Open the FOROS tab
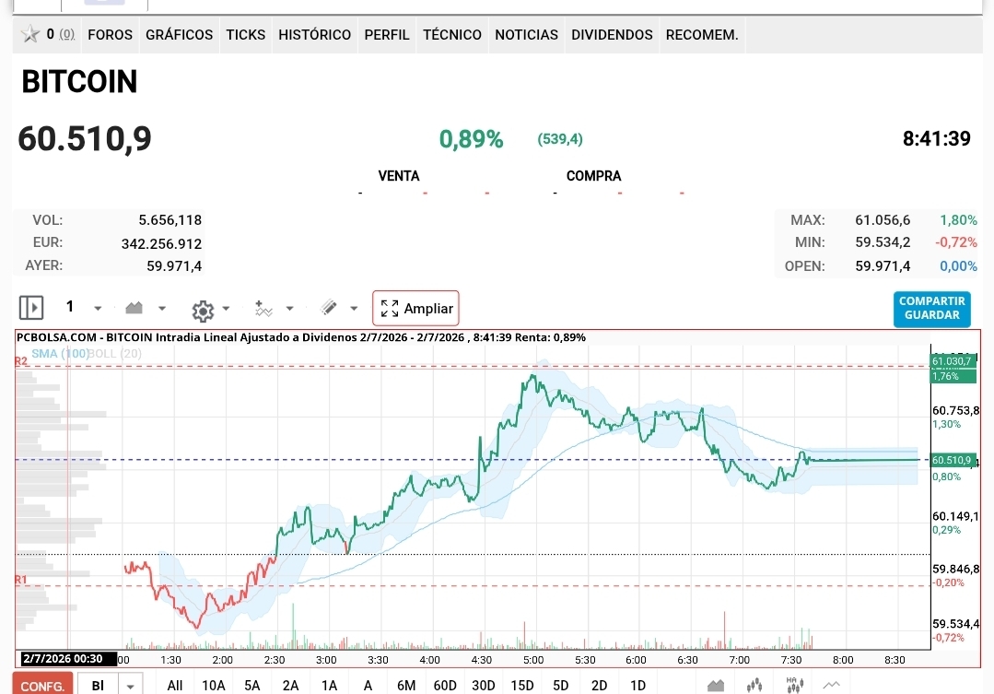 click(111, 35)
